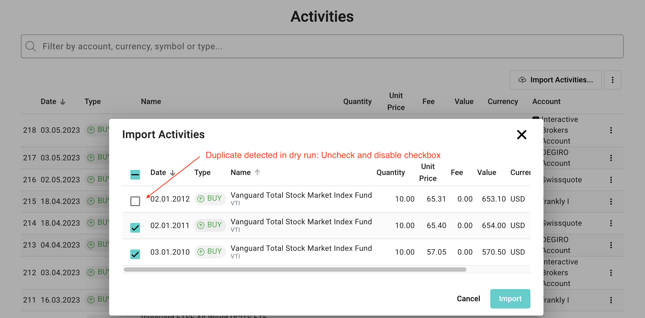This screenshot has height=318, width=645.
Task: Click the BUY badge in the 03.01.2010 row
Action: tap(210, 252)
